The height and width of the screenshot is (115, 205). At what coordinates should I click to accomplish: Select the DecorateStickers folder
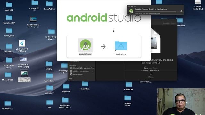click(x=9, y=63)
